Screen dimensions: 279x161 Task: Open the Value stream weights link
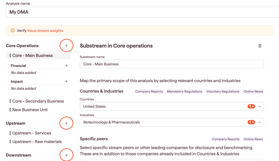tap(45, 30)
